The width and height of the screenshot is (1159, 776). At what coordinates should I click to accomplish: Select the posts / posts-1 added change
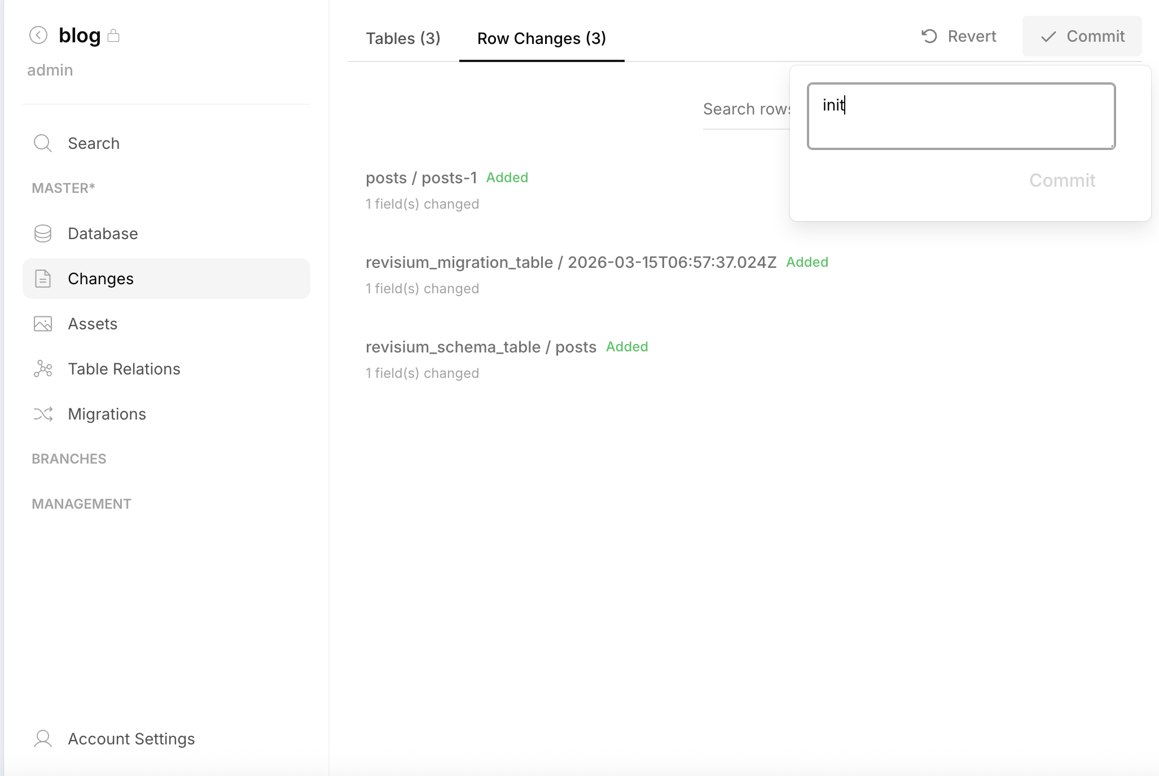[421, 177]
